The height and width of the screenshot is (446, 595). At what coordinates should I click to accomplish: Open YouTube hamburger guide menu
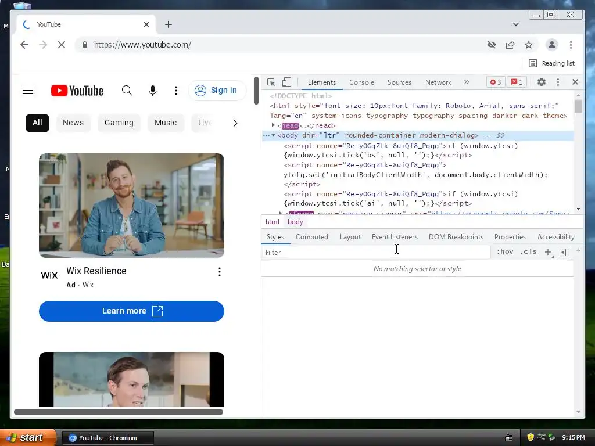click(x=28, y=90)
